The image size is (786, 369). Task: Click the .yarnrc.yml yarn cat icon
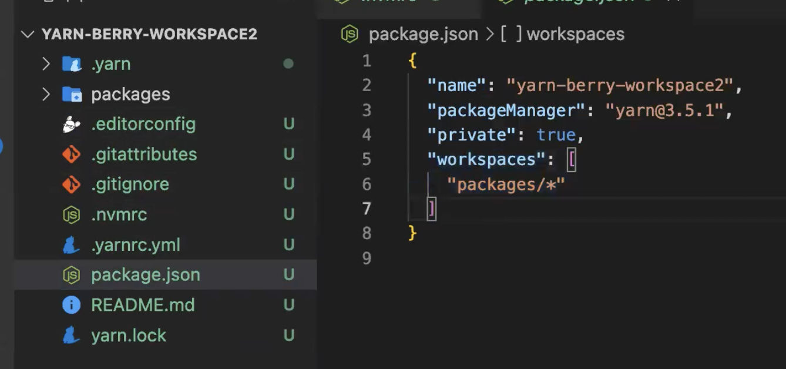(72, 245)
